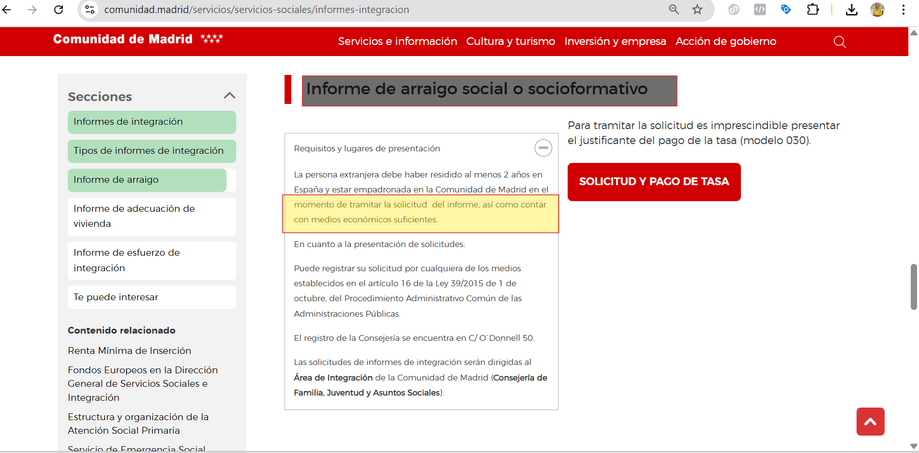The image size is (919, 453).
Task: Select Informe de adecuación de vivienda section
Action: pyautogui.click(x=134, y=216)
